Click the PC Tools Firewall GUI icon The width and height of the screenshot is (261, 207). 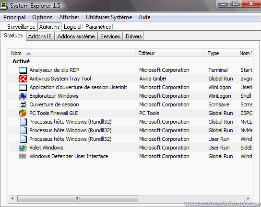point(23,113)
